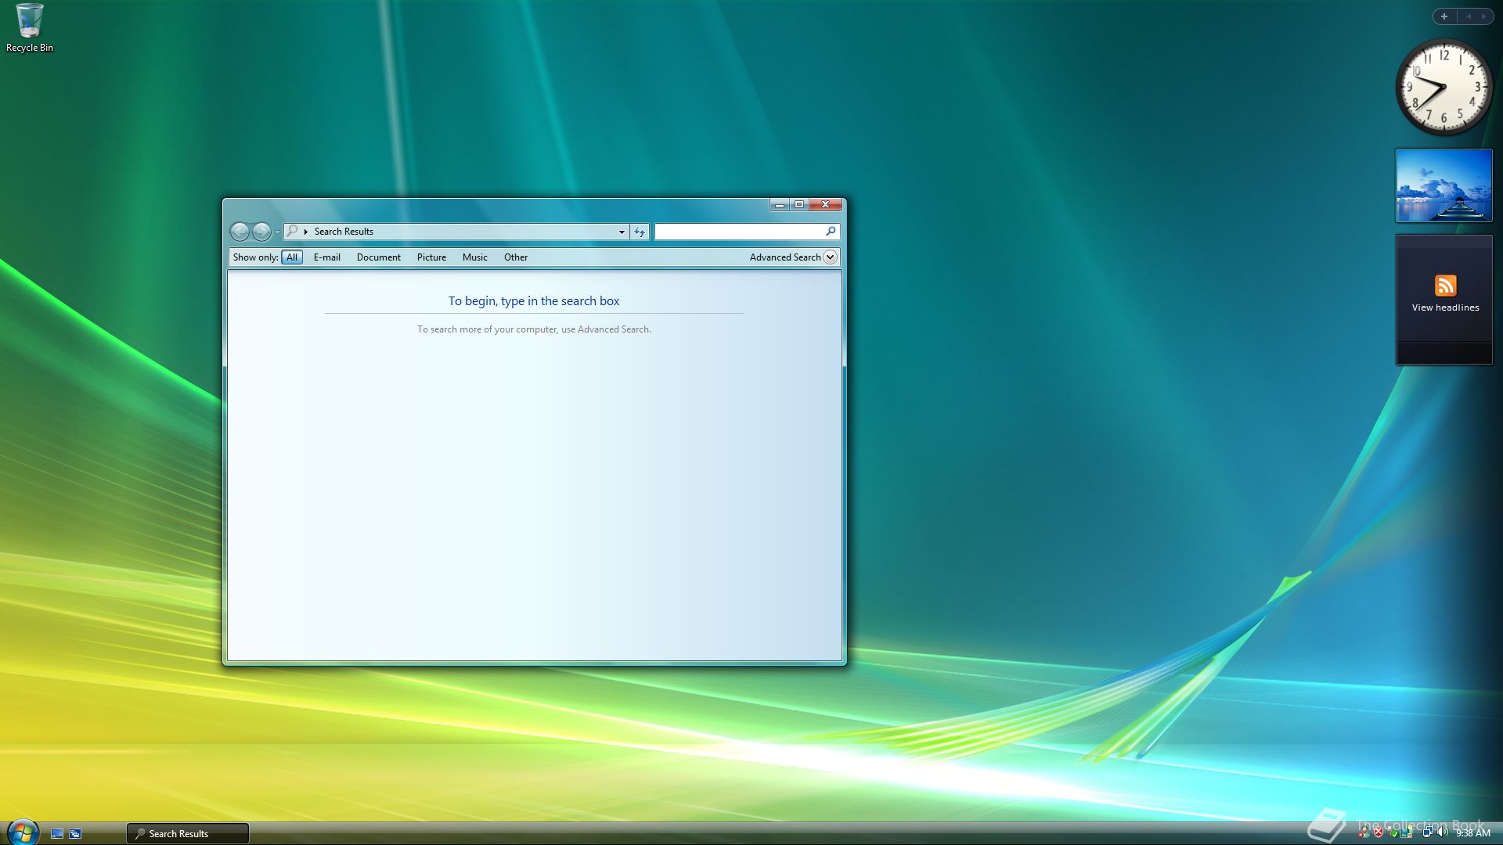This screenshot has width=1503, height=845.
Task: Click the Back navigation arrow button
Action: tap(240, 232)
